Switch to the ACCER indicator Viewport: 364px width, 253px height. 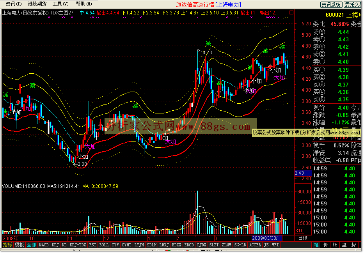pos(255,245)
